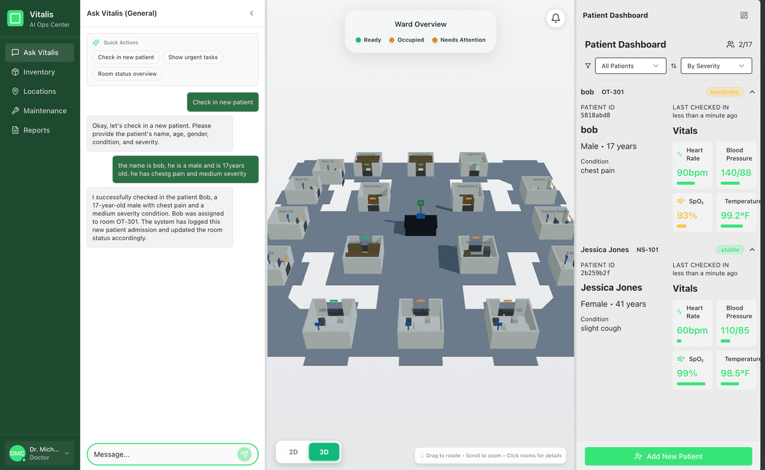The height and width of the screenshot is (470, 765).
Task: Click the sort order arrows icon
Action: (673, 66)
